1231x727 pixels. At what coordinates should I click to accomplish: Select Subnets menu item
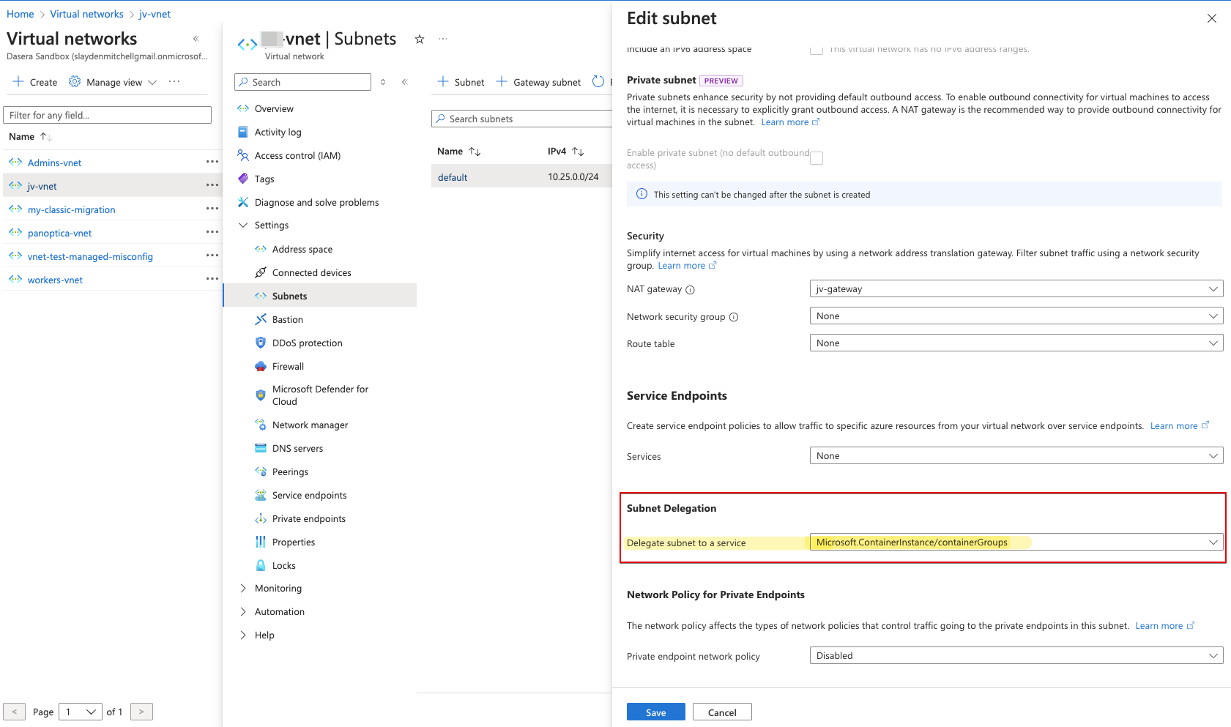coord(320,296)
